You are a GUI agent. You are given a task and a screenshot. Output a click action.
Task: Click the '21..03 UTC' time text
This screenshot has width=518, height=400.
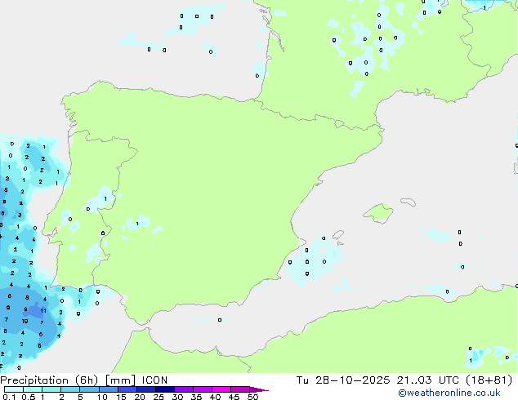428,380
